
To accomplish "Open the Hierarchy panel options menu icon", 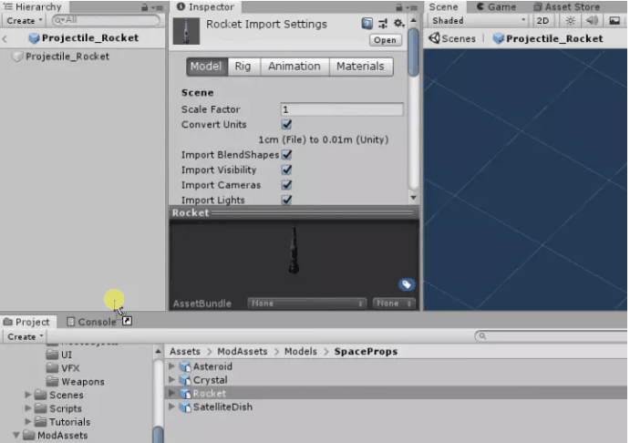I will [157, 7].
